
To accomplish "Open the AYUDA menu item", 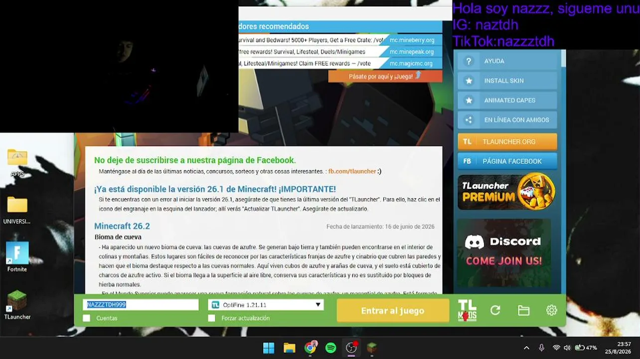I will pos(507,61).
